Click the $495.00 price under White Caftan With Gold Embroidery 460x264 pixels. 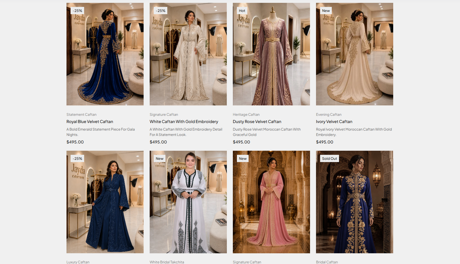point(158,142)
